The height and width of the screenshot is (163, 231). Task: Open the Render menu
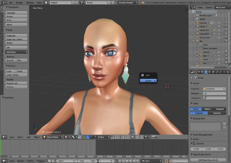point(19,3)
